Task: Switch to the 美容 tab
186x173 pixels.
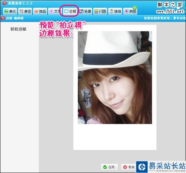Action: pos(25,12)
